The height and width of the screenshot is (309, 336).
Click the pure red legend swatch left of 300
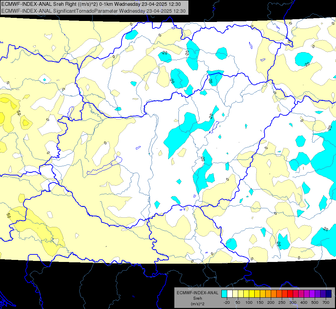290,294
